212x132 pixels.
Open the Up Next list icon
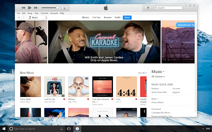[x=148, y=8]
